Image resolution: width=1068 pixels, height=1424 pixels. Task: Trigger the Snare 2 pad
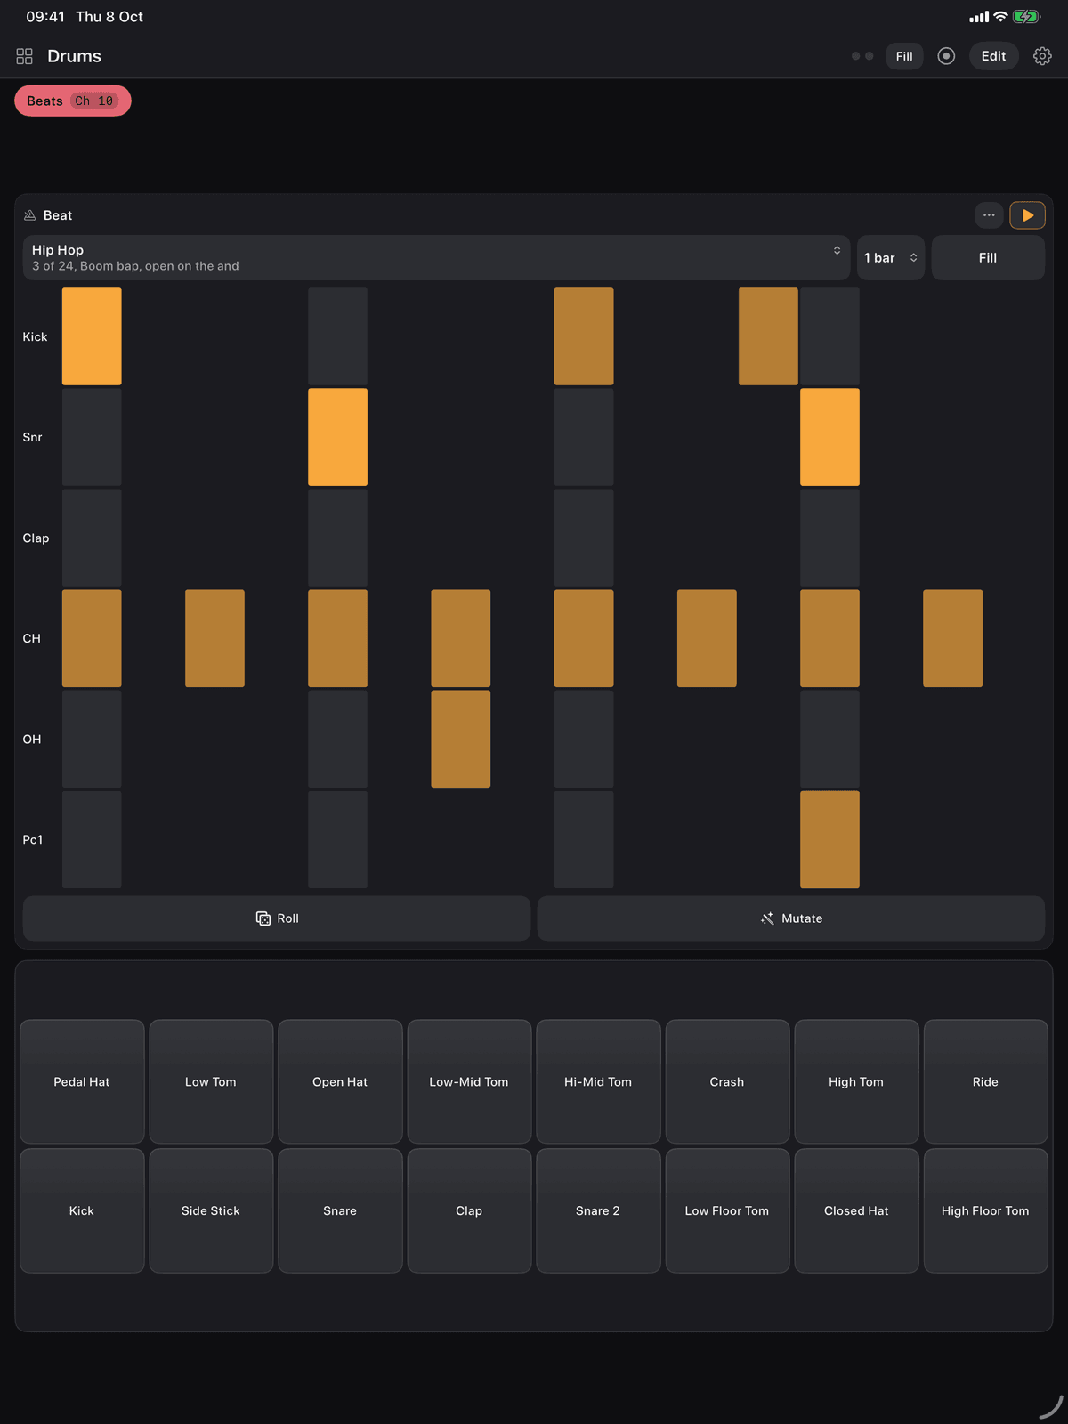pos(598,1210)
